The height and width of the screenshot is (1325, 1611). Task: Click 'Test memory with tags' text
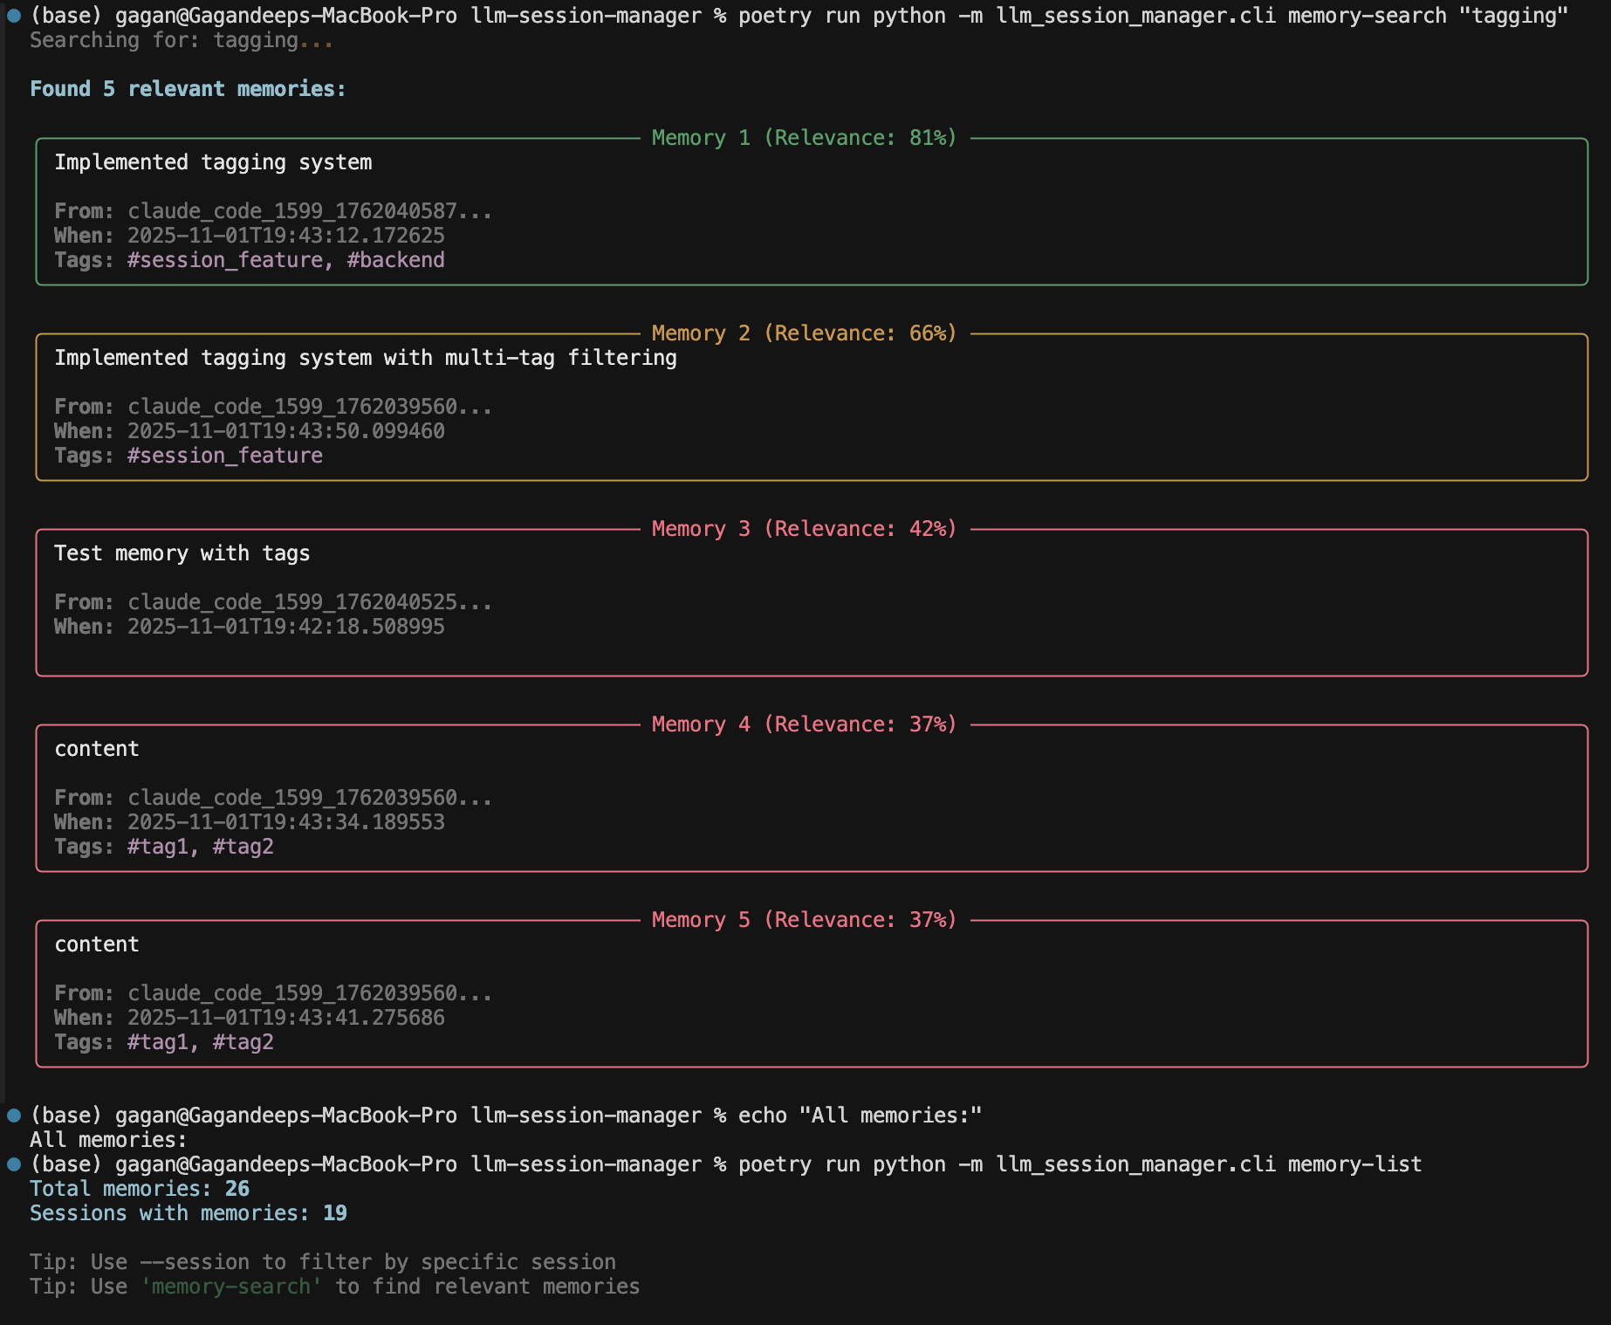pos(182,553)
